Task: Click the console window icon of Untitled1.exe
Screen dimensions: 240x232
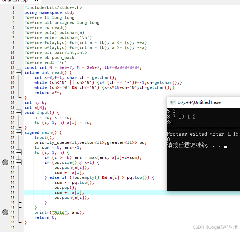Action: coord(172,102)
